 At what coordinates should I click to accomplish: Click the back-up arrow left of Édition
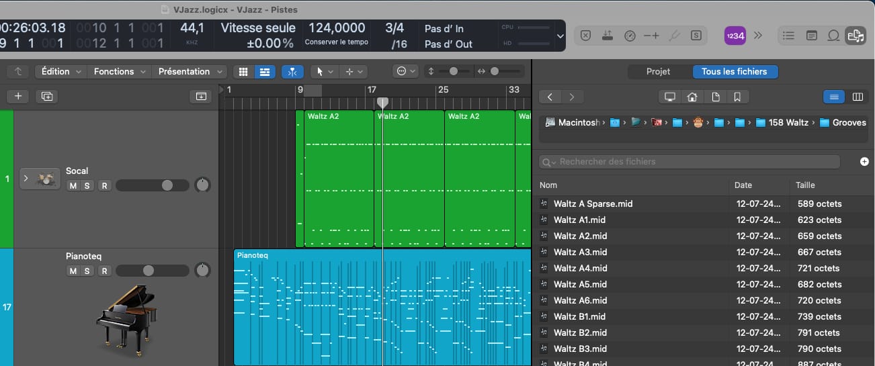(x=18, y=71)
